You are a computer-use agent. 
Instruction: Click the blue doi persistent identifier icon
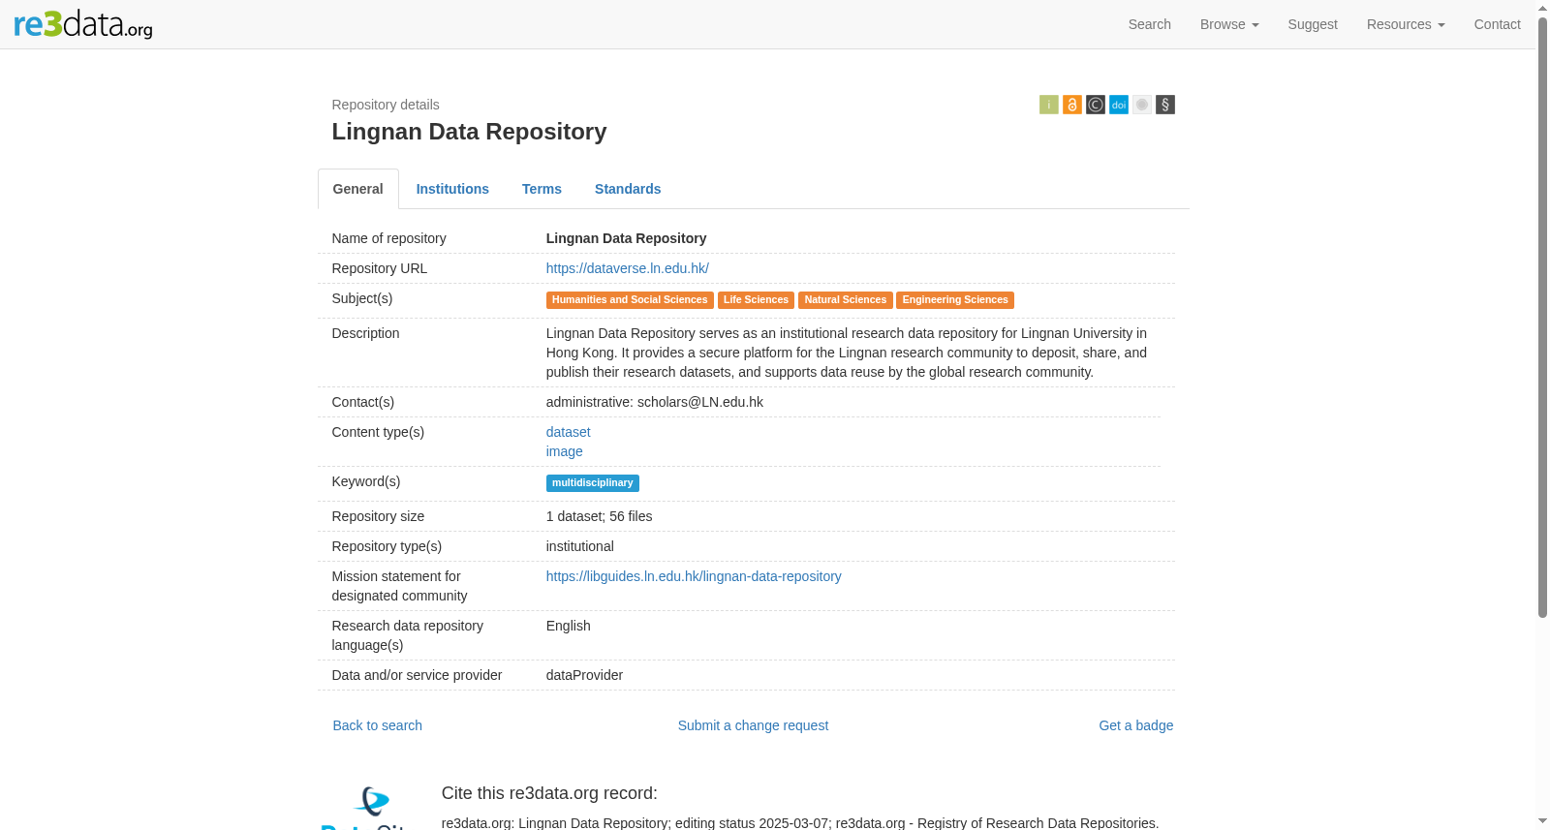(x=1119, y=105)
